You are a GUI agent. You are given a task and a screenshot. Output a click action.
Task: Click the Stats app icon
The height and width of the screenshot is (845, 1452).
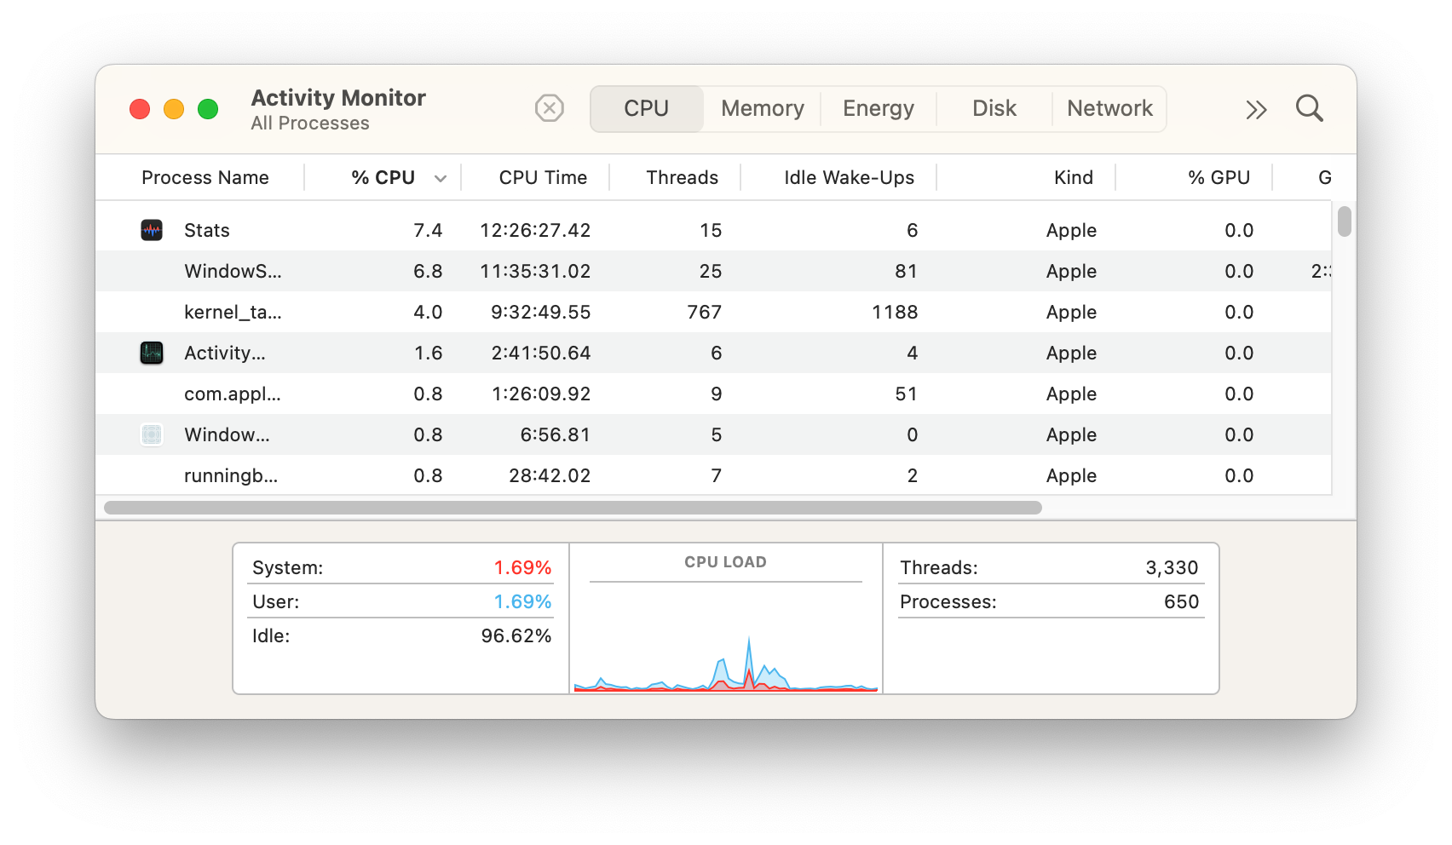coord(152,230)
